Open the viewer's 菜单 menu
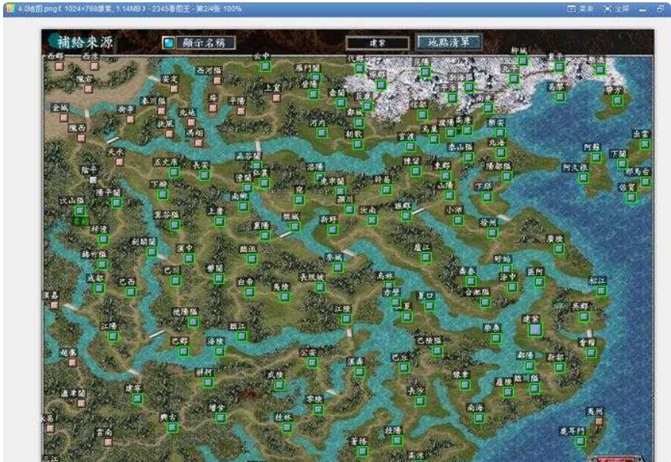Image resolution: width=671 pixels, height=462 pixels. click(581, 8)
